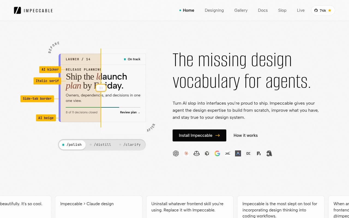The image size is (349, 218).
Task: Click the OC logo icon
Action: pos(248,153)
